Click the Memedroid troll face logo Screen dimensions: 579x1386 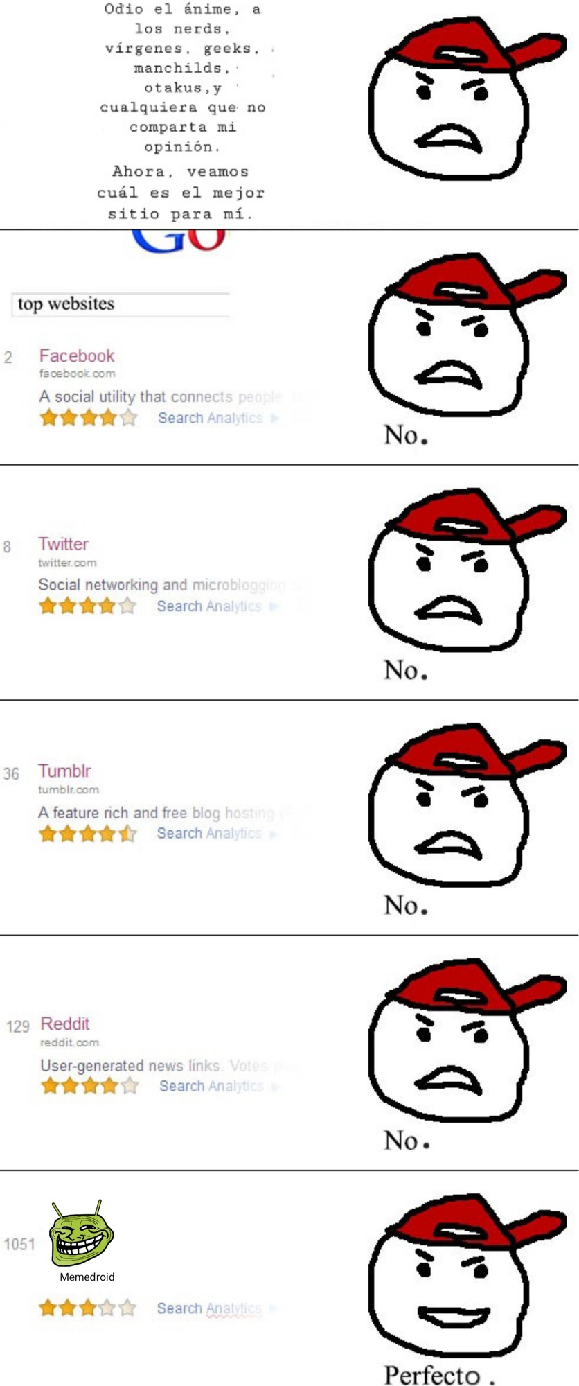pyautogui.click(x=82, y=1234)
